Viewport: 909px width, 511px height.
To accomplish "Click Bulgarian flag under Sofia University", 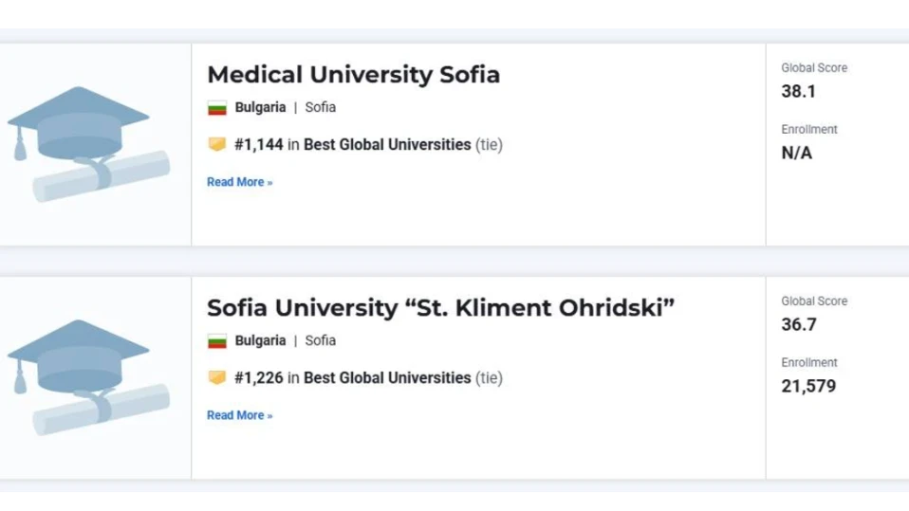I will [217, 341].
